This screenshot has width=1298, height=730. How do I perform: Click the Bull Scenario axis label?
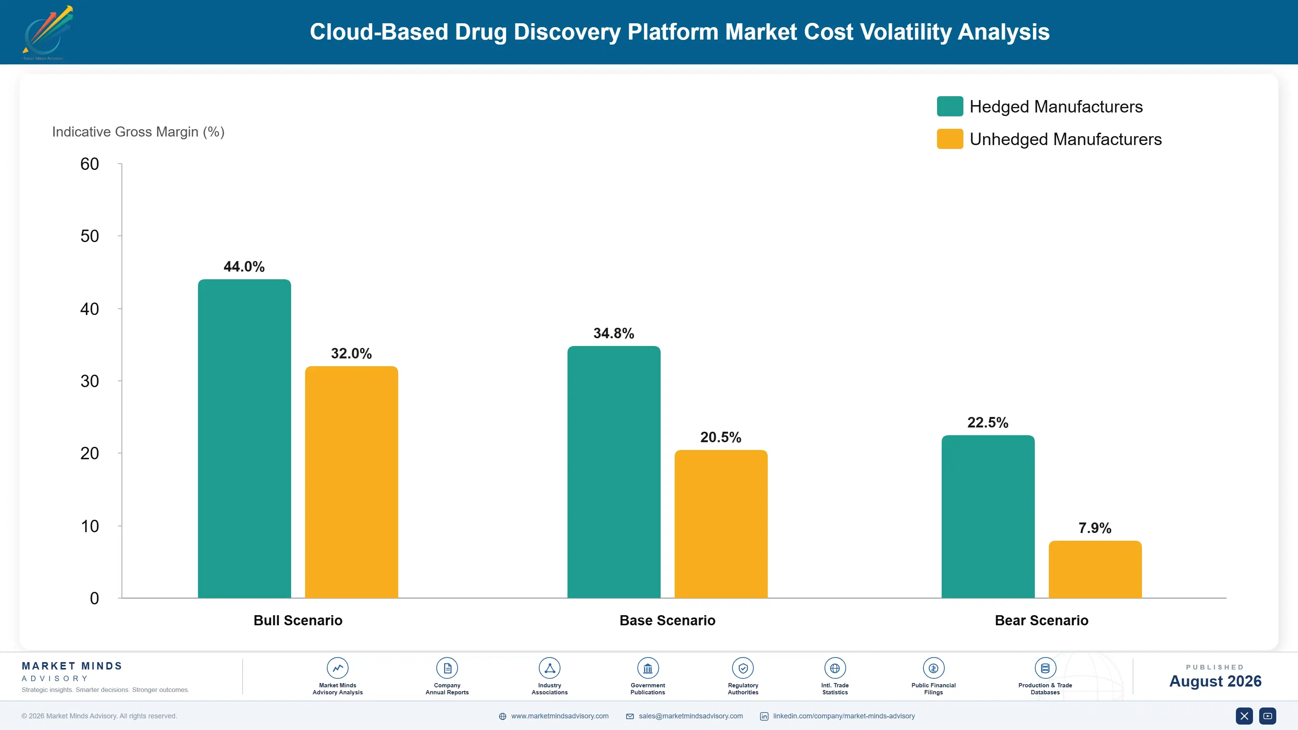pyautogui.click(x=298, y=620)
